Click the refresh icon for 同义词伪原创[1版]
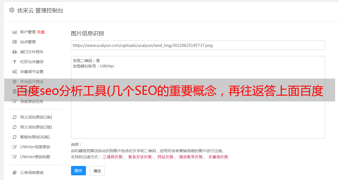 [15, 117]
